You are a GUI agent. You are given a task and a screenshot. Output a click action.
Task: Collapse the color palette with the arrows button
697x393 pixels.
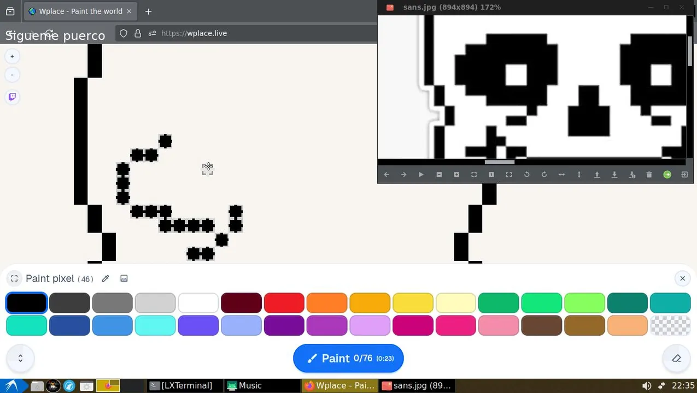click(x=20, y=358)
